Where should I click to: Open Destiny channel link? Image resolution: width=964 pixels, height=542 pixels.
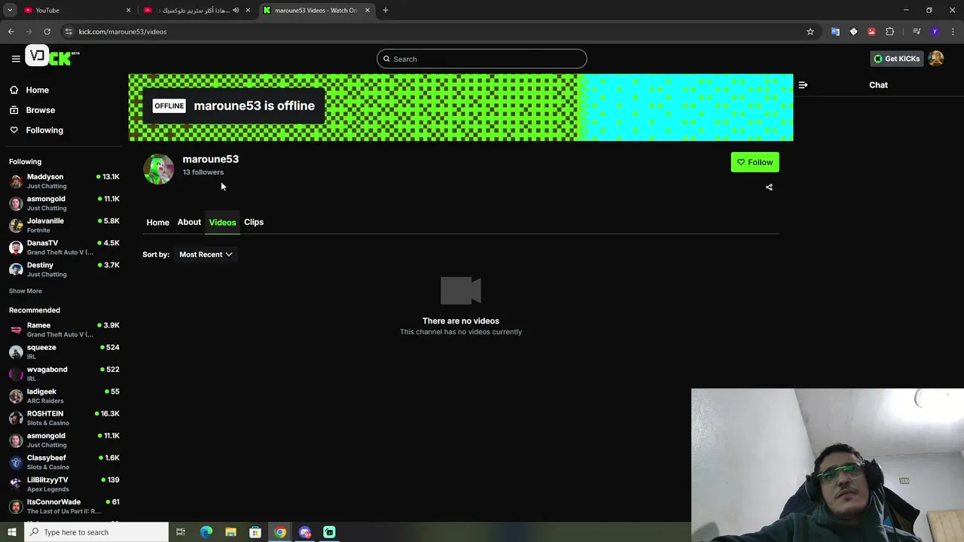click(64, 269)
